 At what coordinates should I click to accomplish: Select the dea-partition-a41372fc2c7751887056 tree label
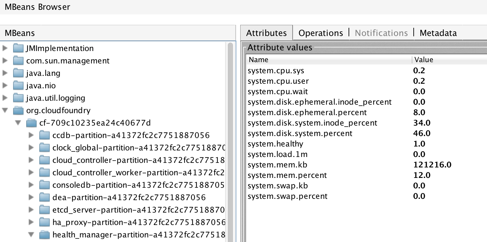pyautogui.click(x=129, y=198)
